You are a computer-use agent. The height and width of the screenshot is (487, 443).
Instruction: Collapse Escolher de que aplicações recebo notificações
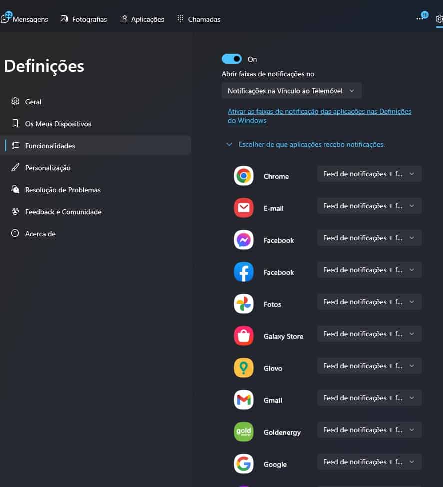coord(306,144)
